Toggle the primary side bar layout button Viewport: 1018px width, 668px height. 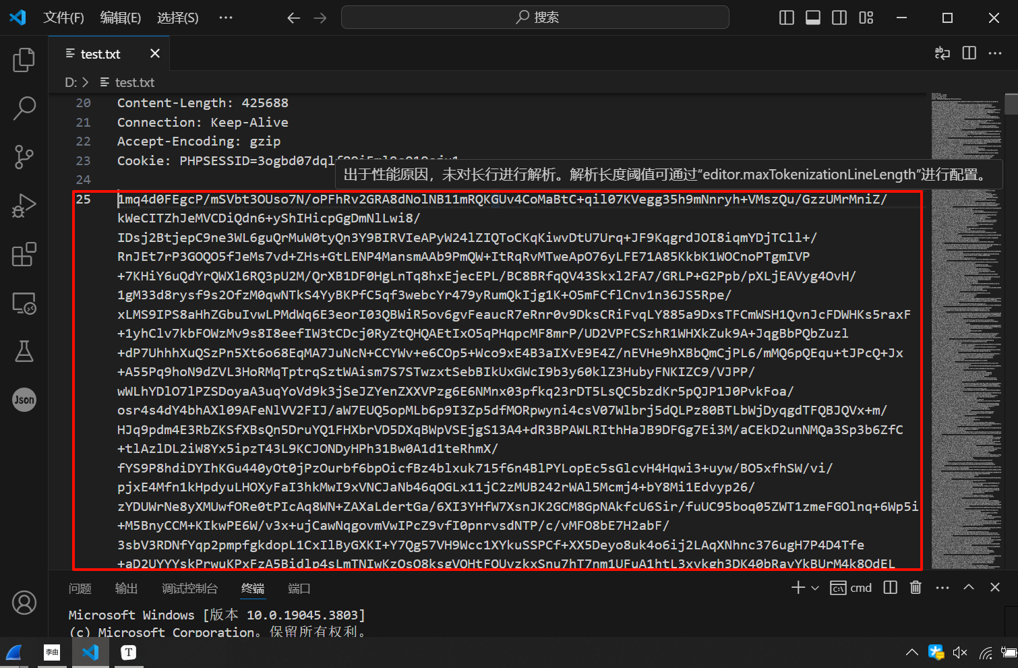(786, 18)
